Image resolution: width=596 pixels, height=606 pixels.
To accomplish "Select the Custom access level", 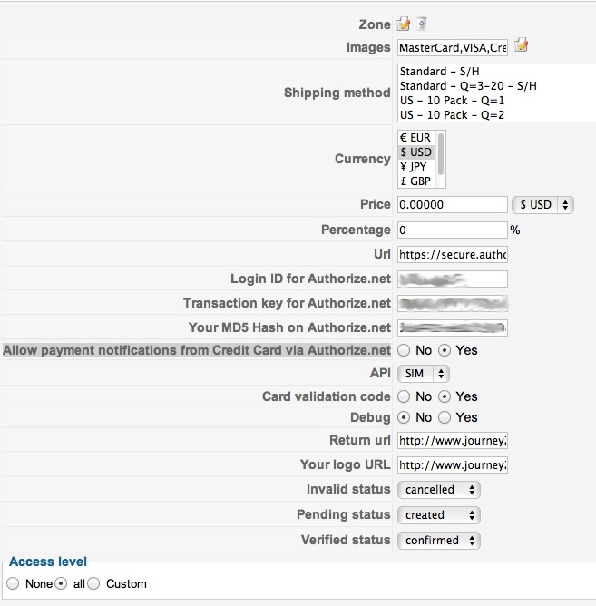I will pyautogui.click(x=93, y=583).
